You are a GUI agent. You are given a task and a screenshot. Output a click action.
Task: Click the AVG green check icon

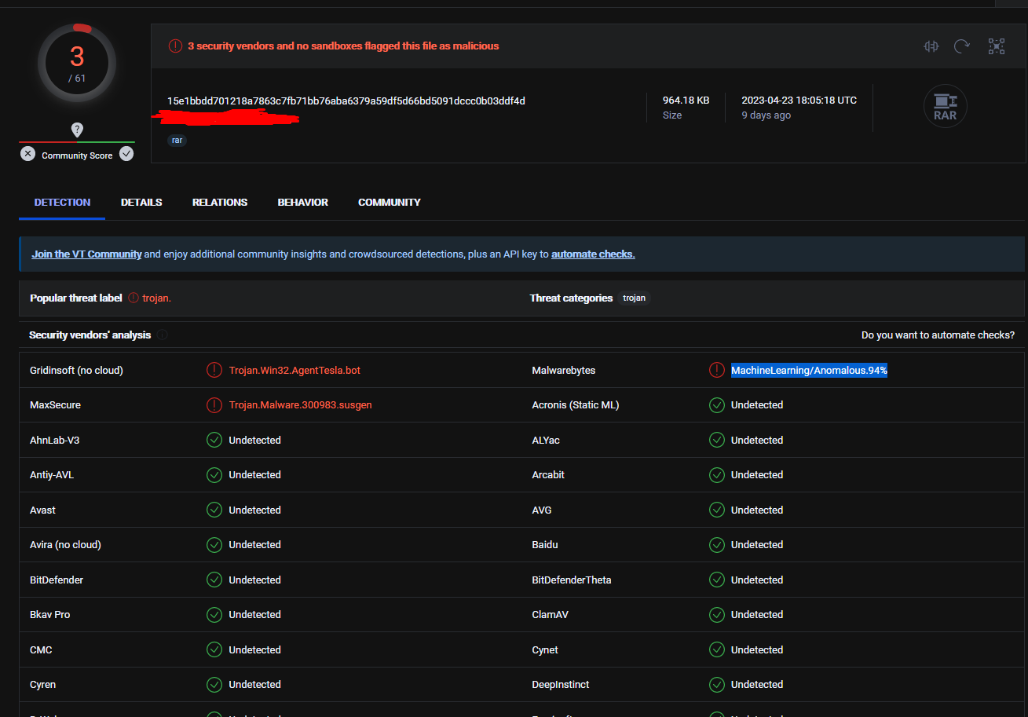(717, 510)
